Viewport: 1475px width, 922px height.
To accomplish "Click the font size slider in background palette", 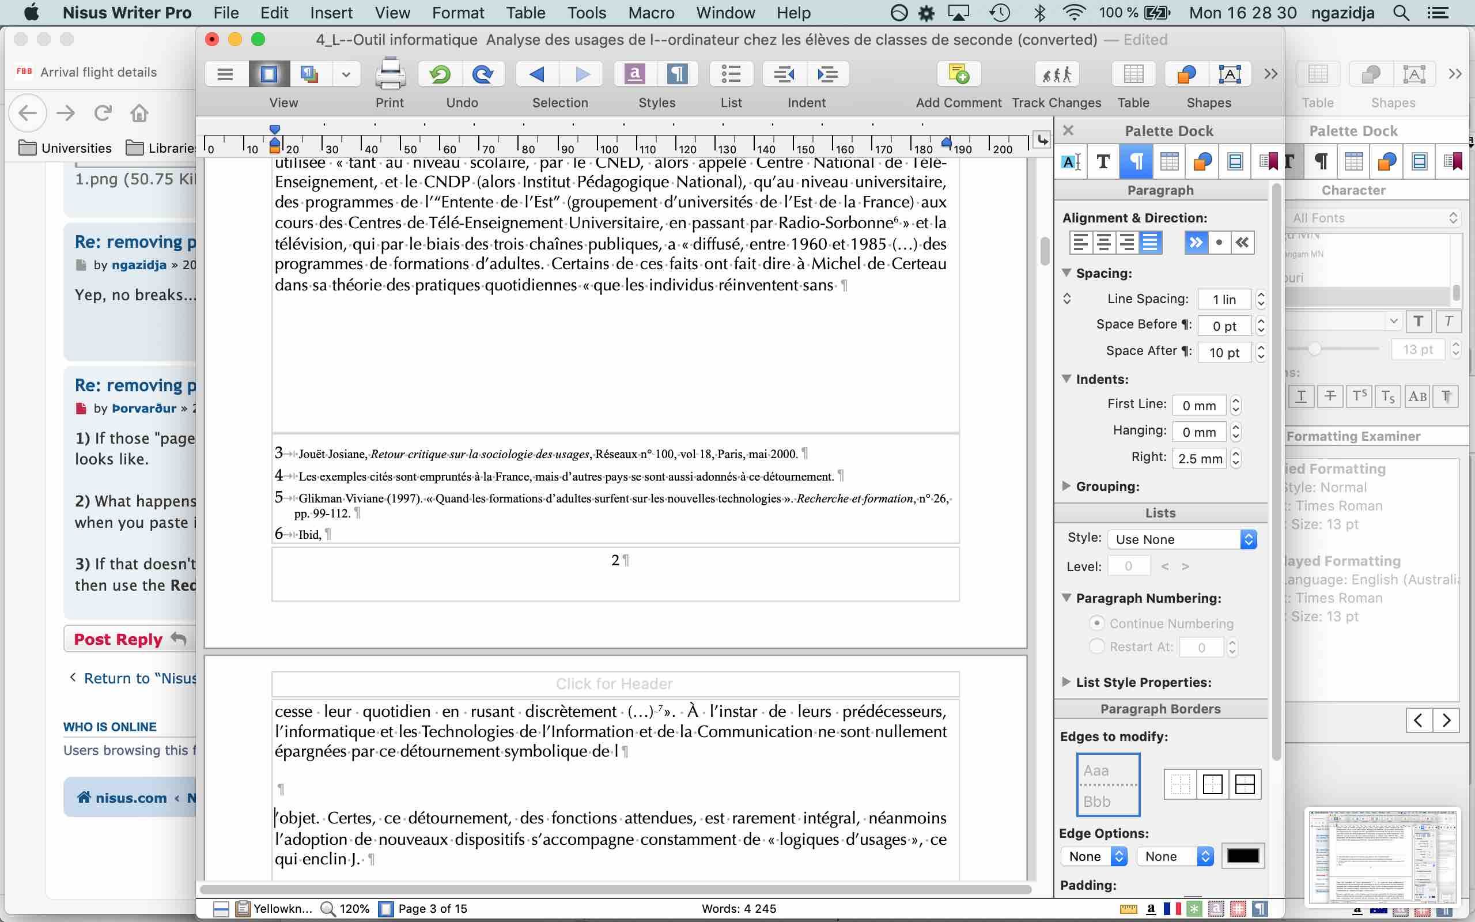I will (1315, 349).
